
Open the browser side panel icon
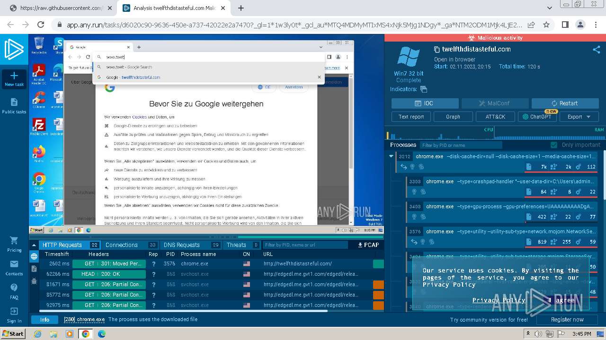pyautogui.click(x=565, y=25)
